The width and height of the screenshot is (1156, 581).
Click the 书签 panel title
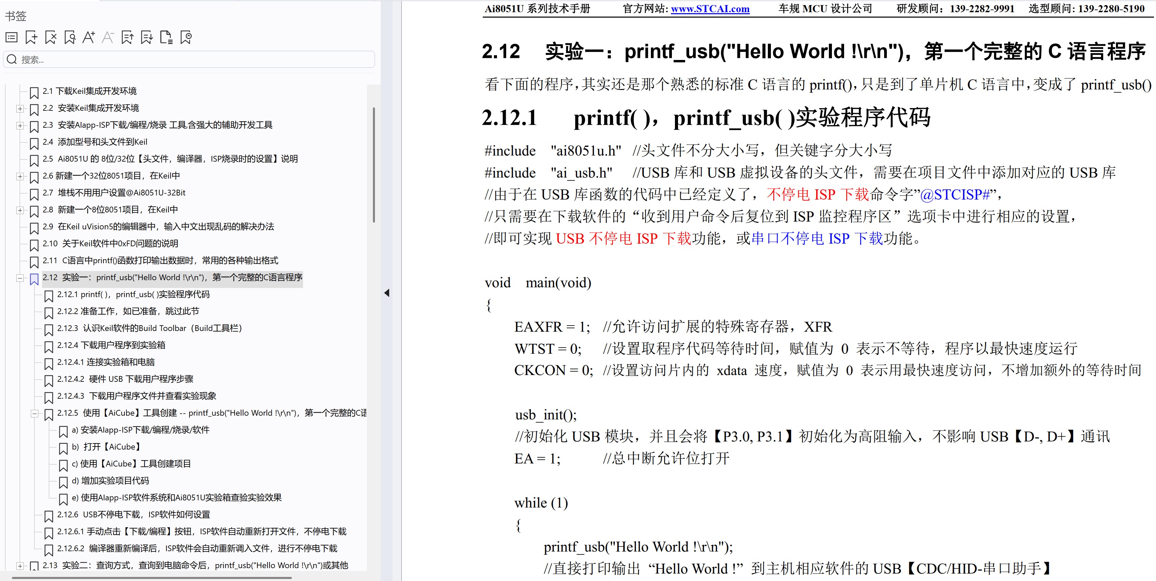16,16
